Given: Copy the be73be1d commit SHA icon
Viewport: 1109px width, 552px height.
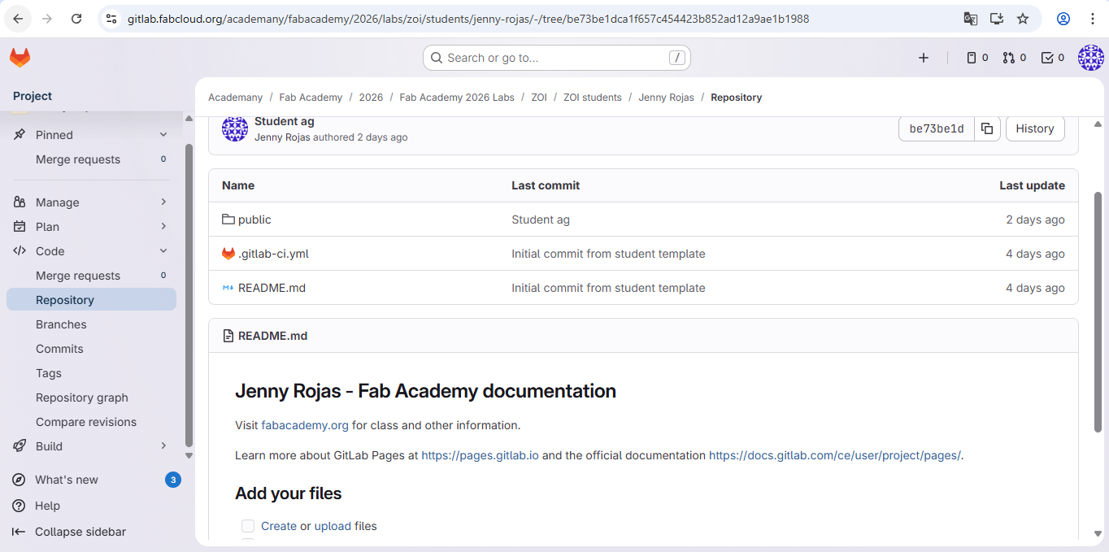Looking at the screenshot, I should 987,128.
